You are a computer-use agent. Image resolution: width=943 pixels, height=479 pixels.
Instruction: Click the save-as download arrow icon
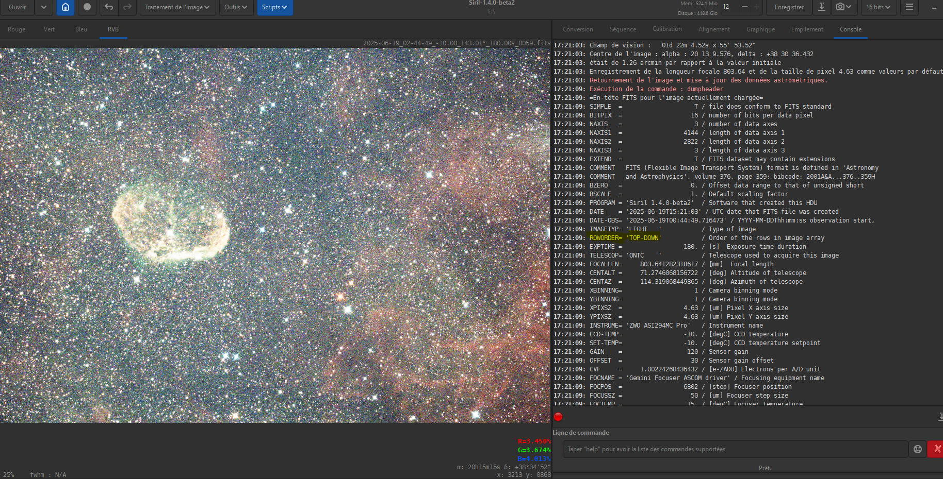click(822, 7)
